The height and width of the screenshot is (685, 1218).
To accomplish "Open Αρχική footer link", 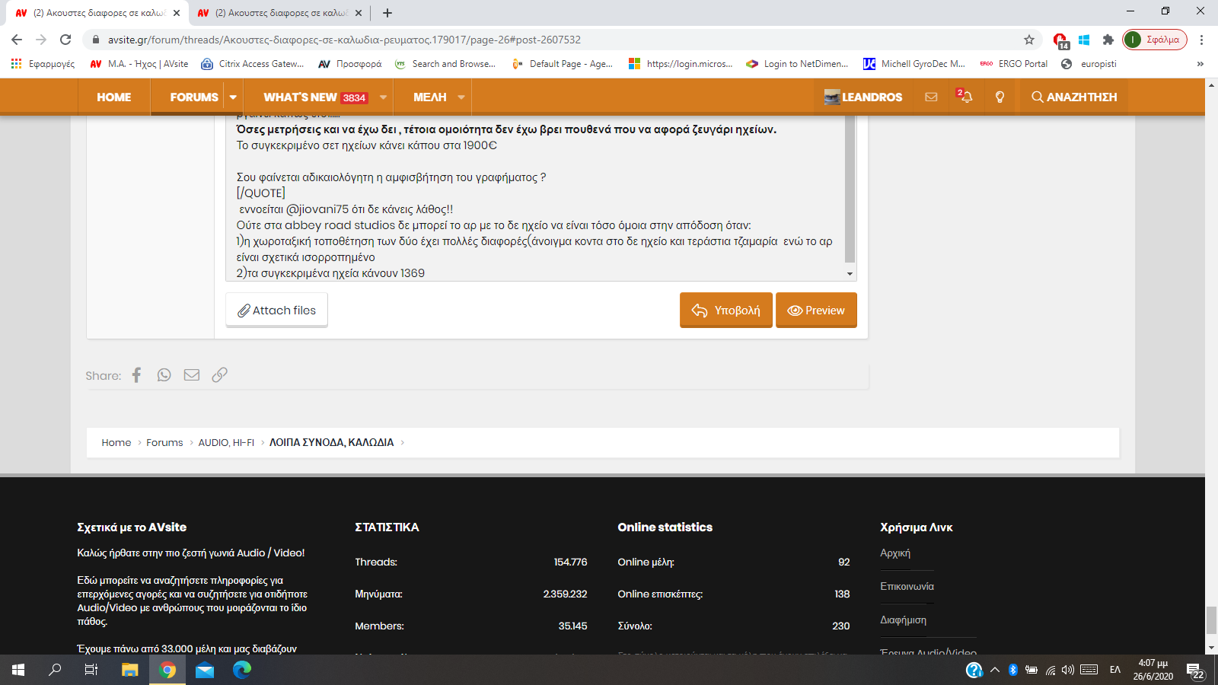I will (x=895, y=553).
